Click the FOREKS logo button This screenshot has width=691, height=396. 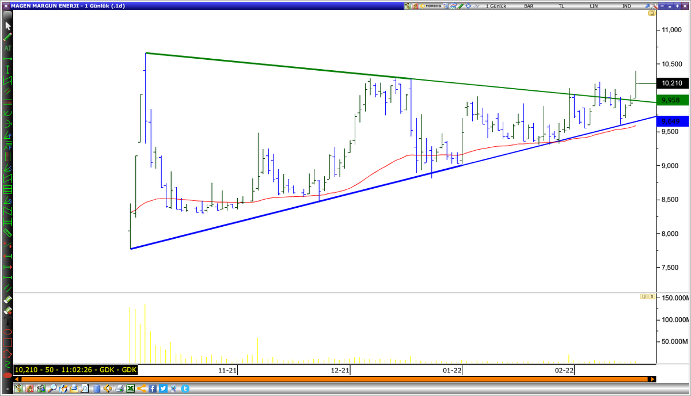(430, 6)
